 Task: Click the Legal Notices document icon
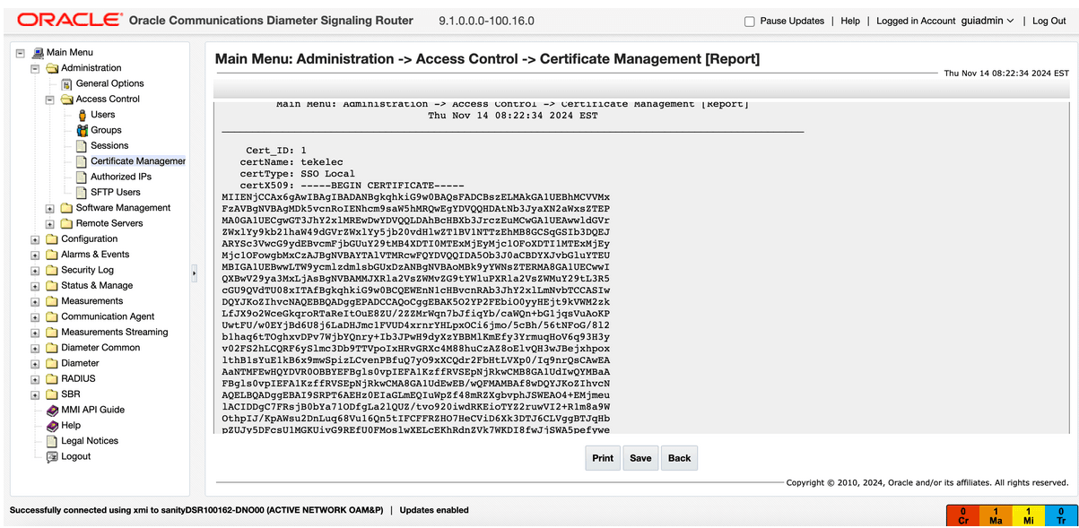[52, 441]
